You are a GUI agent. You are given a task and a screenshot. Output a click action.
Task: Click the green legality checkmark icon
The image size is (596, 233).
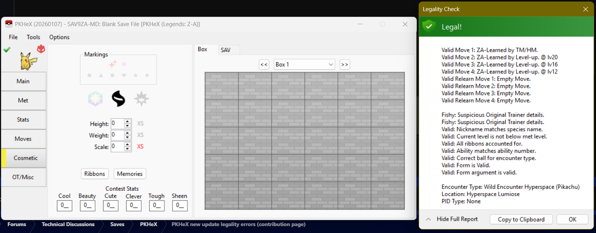pos(7,50)
